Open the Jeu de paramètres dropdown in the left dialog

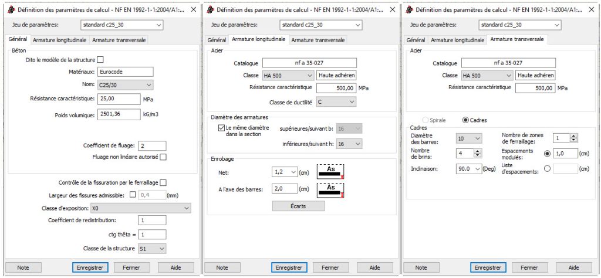[x=122, y=25]
